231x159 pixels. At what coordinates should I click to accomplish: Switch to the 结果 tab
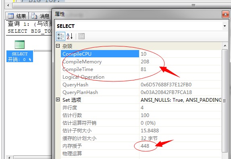click(17, 16)
